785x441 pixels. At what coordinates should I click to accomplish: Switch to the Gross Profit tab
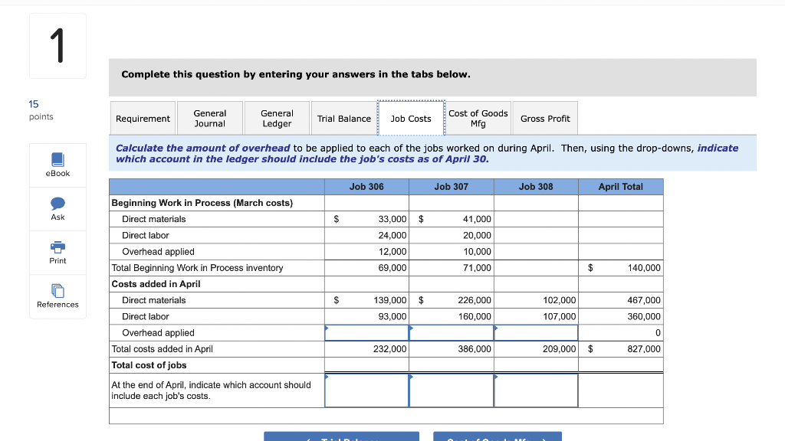(x=545, y=118)
